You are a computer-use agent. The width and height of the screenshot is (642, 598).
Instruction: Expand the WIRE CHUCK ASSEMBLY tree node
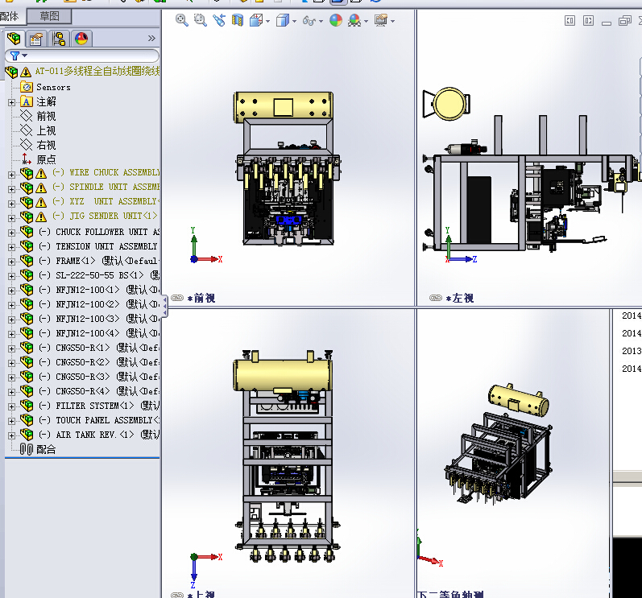(11, 173)
